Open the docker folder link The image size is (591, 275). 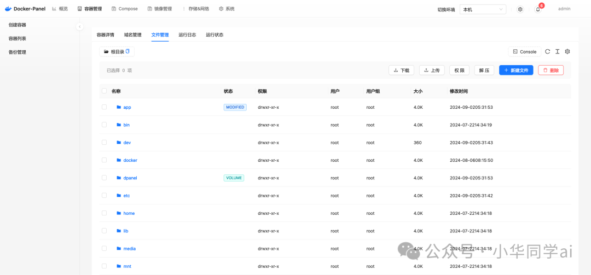point(130,160)
